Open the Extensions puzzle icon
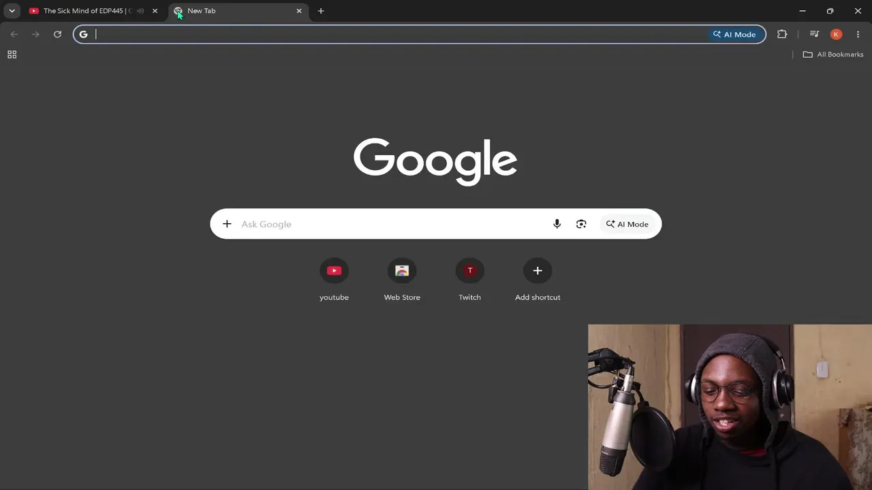This screenshot has width=872, height=490. pos(782,34)
